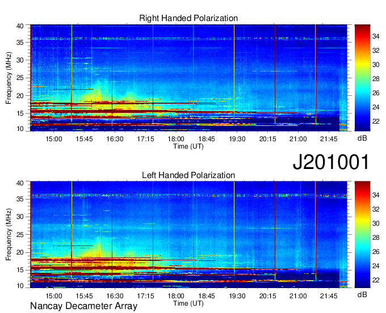Screen dimensions: 386x313
Task: Click the 'Nancay Decameter Array' caption
Action: point(83,306)
